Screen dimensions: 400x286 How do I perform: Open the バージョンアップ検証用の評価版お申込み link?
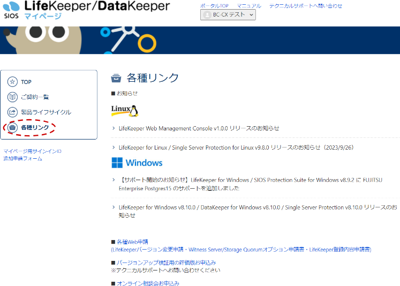click(167, 262)
